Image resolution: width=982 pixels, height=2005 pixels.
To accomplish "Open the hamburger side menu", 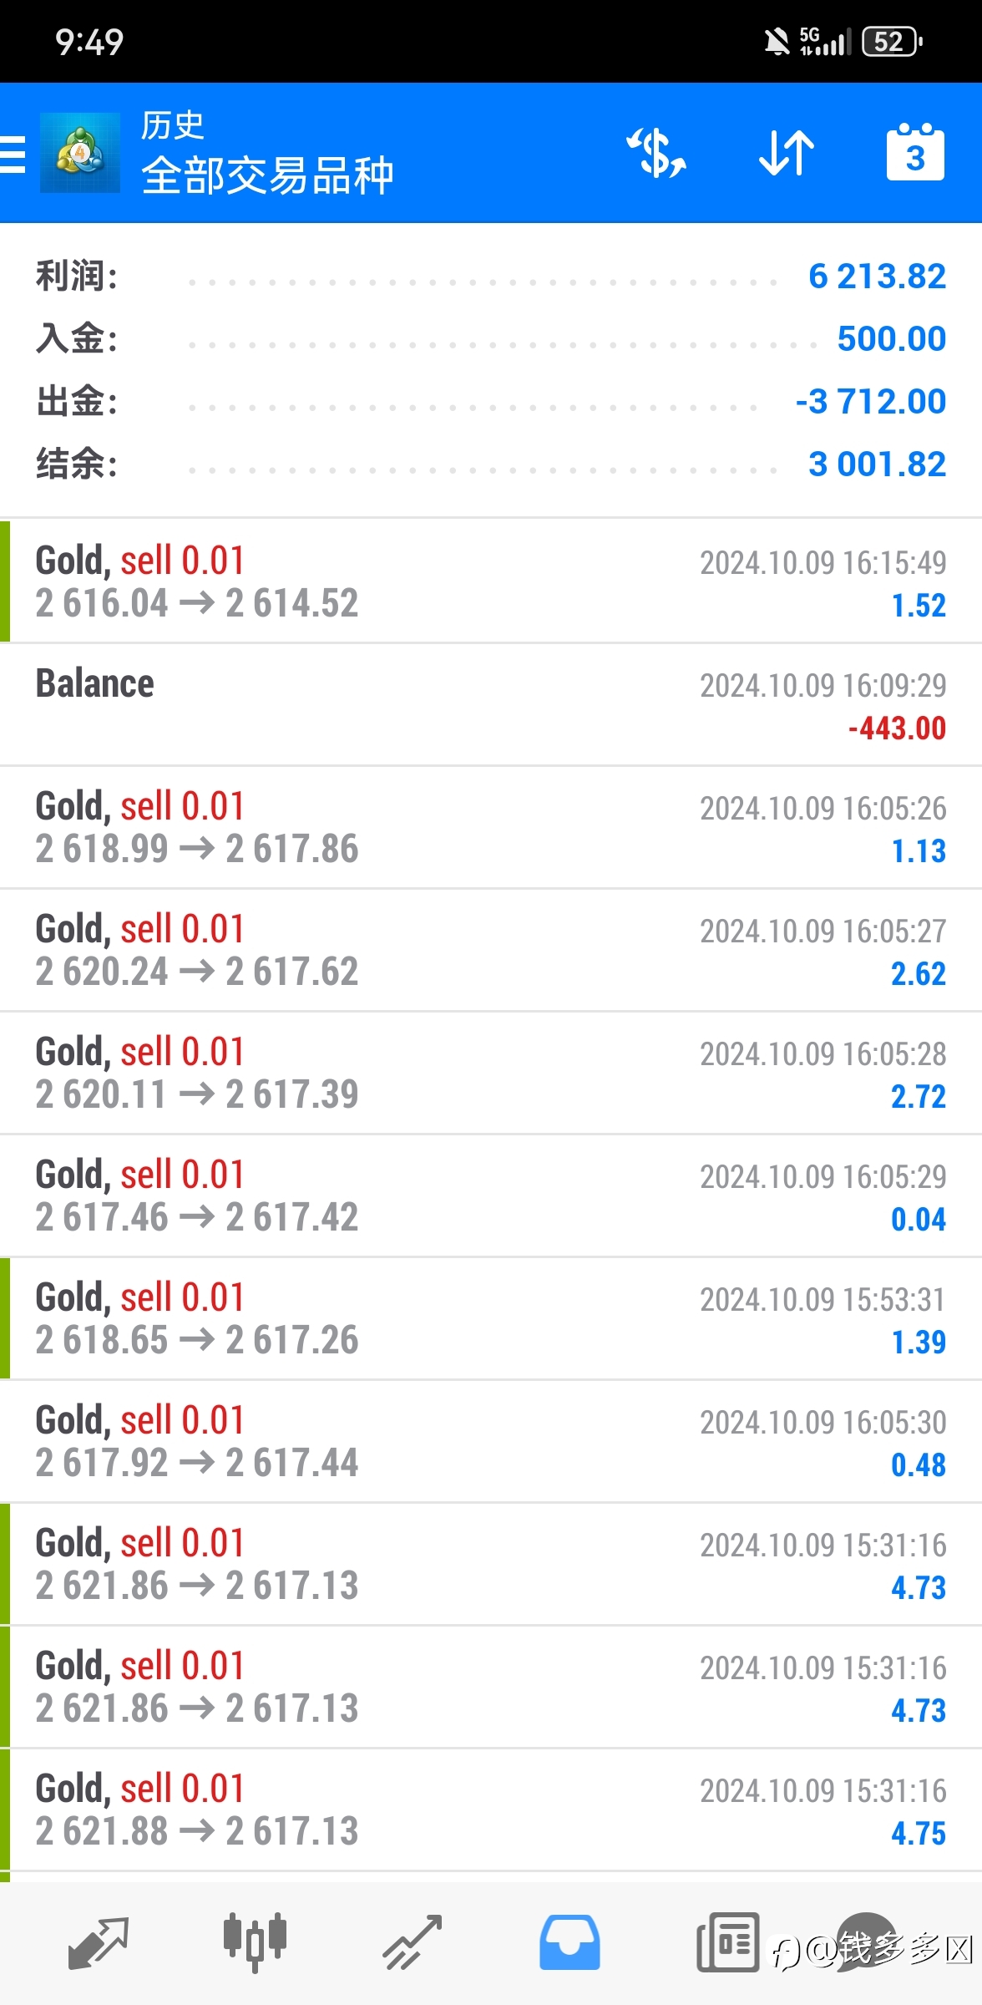I will coord(13,154).
